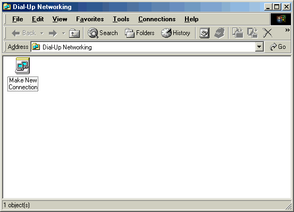
Task: Open the History pane
Action: pyautogui.click(x=175, y=33)
